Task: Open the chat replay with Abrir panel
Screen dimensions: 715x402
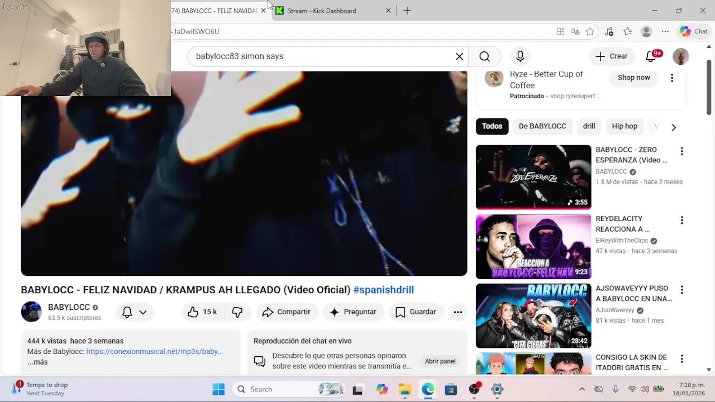Action: [x=440, y=361]
